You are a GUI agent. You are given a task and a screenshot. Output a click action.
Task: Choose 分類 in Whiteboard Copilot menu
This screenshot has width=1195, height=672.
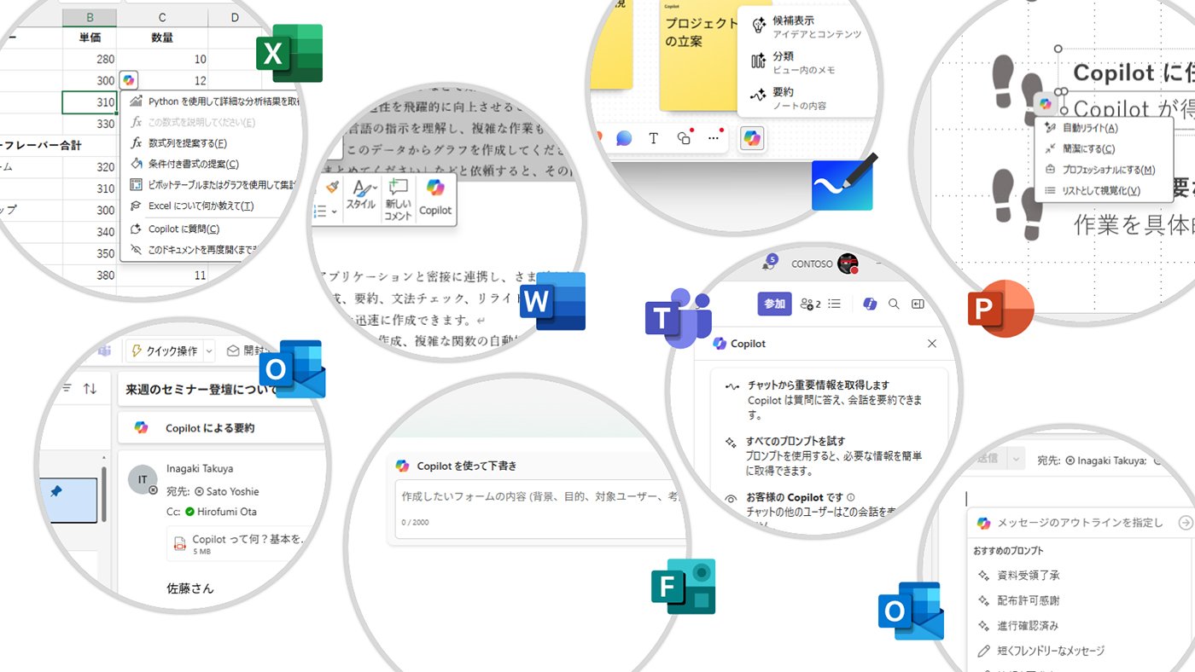coord(807,62)
